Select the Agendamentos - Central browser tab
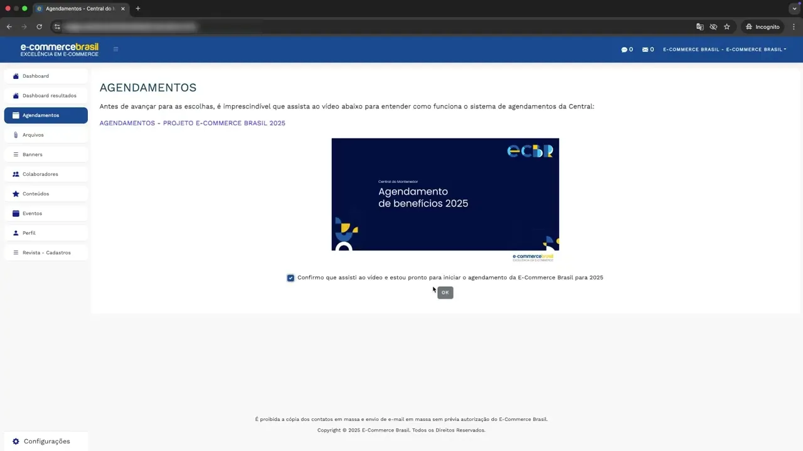The height and width of the screenshot is (451, 803). pyautogui.click(x=80, y=9)
